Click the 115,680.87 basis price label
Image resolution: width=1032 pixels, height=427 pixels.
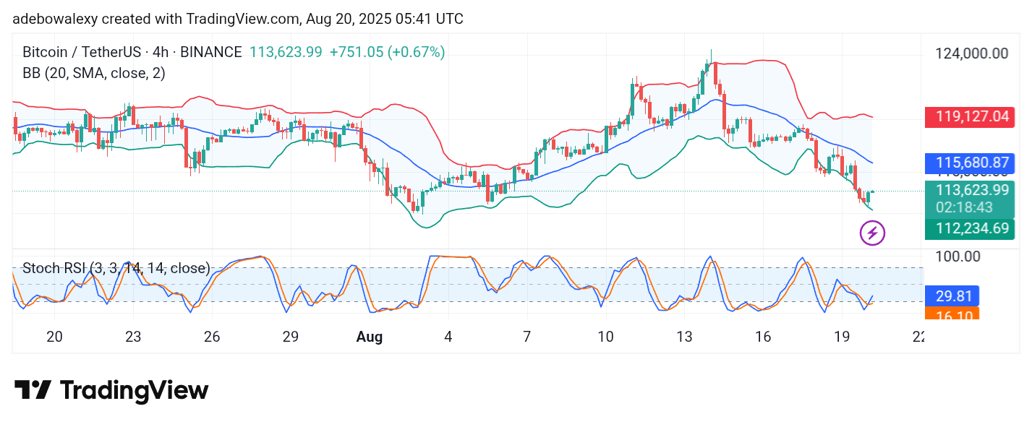(x=970, y=164)
